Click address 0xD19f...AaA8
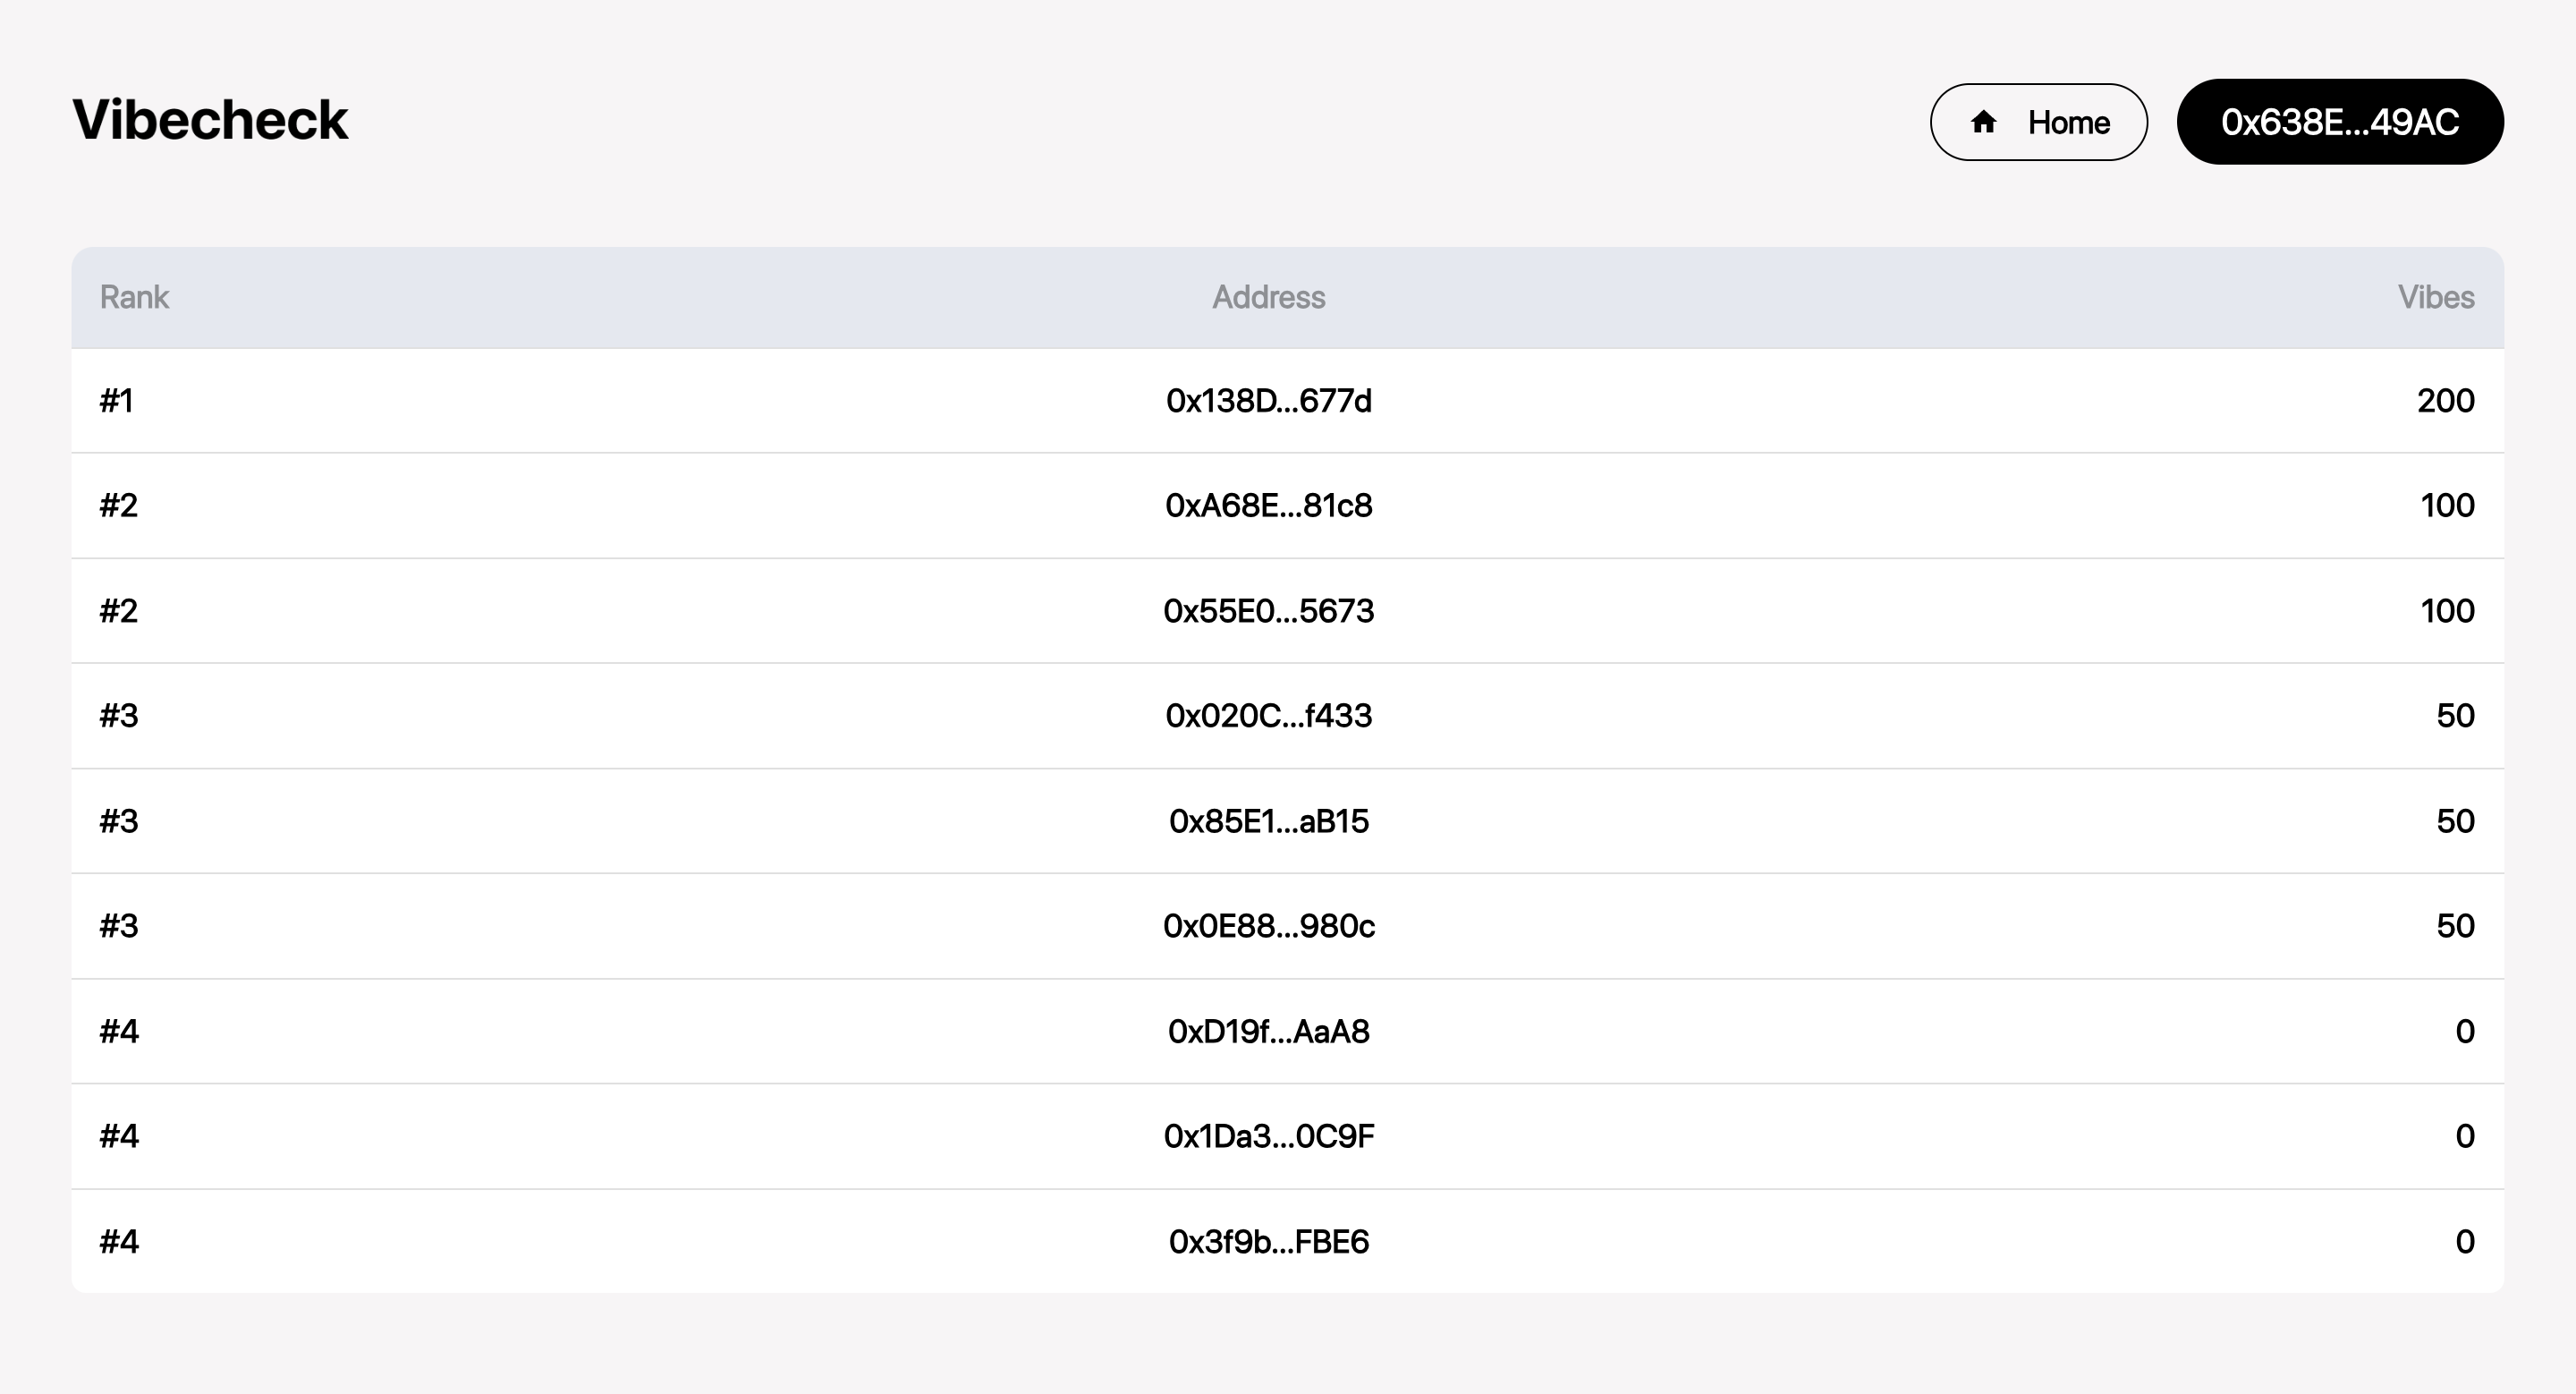The height and width of the screenshot is (1394, 2576). tap(1268, 1031)
